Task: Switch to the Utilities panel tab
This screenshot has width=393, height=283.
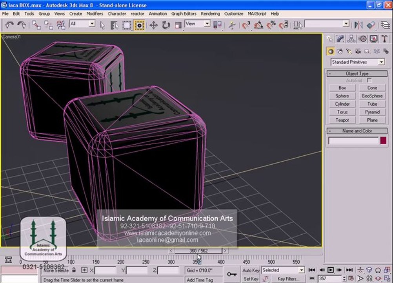Action: pos(384,39)
